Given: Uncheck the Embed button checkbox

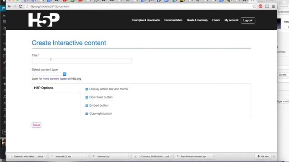Looking at the screenshot, I should (87, 106).
